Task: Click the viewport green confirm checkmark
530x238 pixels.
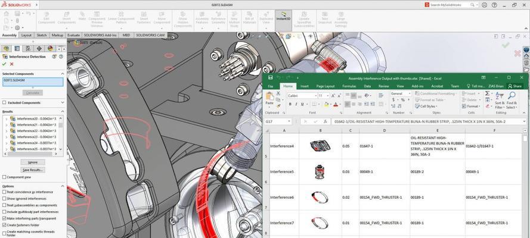Action: [x=506, y=45]
